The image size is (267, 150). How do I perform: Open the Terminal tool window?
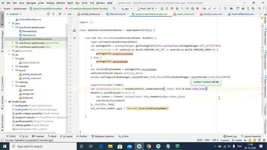38,136
